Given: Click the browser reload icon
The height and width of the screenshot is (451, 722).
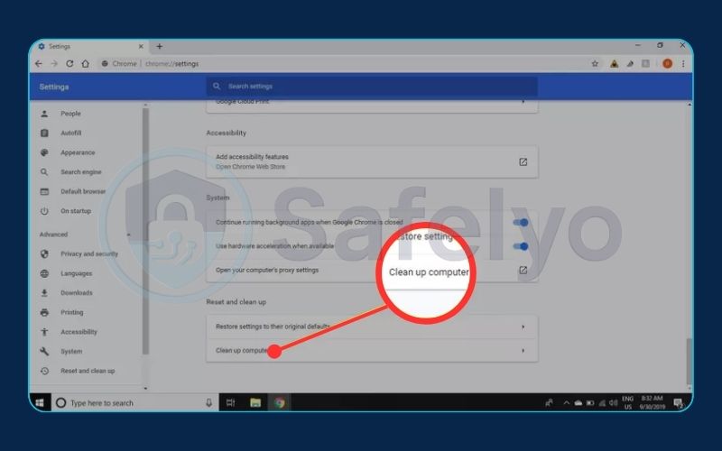Looking at the screenshot, I should 69,64.
